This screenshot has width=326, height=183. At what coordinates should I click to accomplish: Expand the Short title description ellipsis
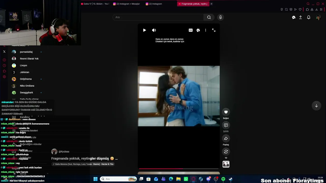[116, 159]
